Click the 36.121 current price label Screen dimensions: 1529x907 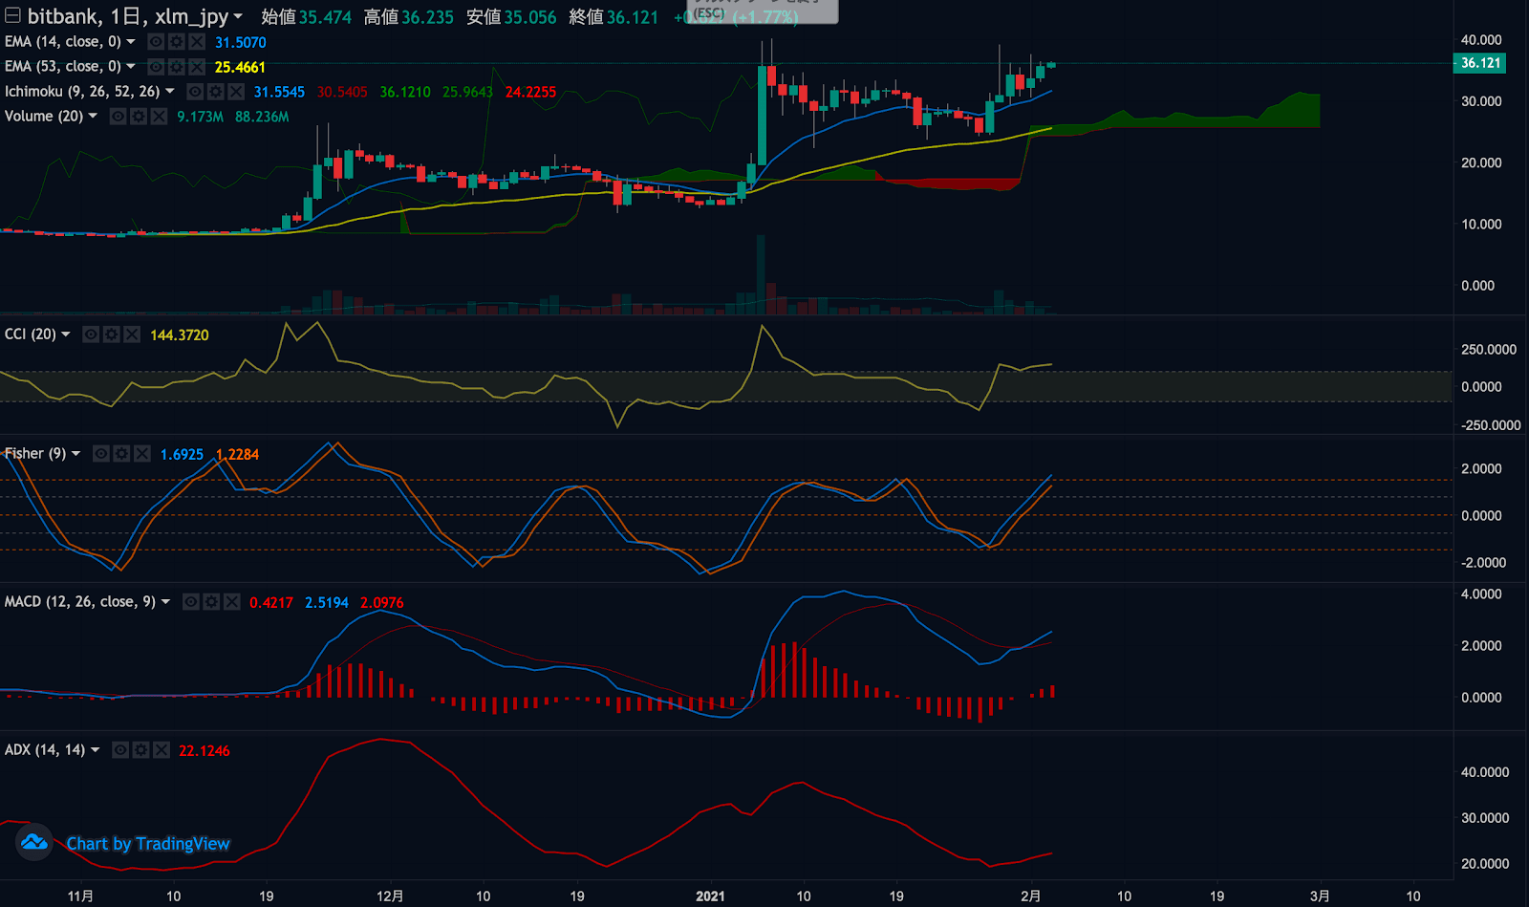[1480, 63]
